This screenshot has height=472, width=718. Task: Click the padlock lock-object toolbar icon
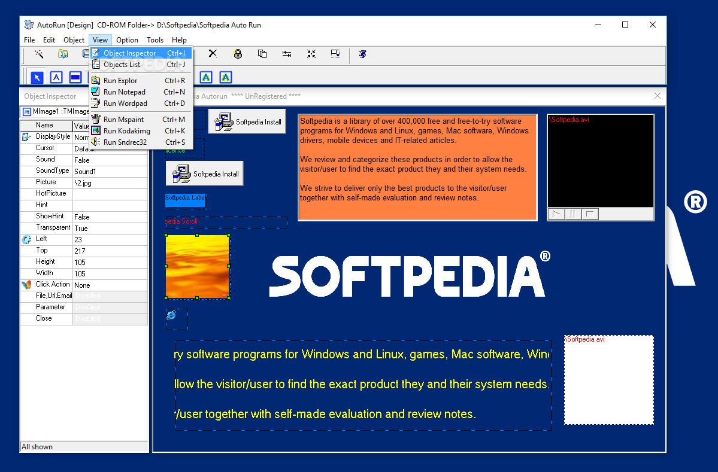click(238, 54)
